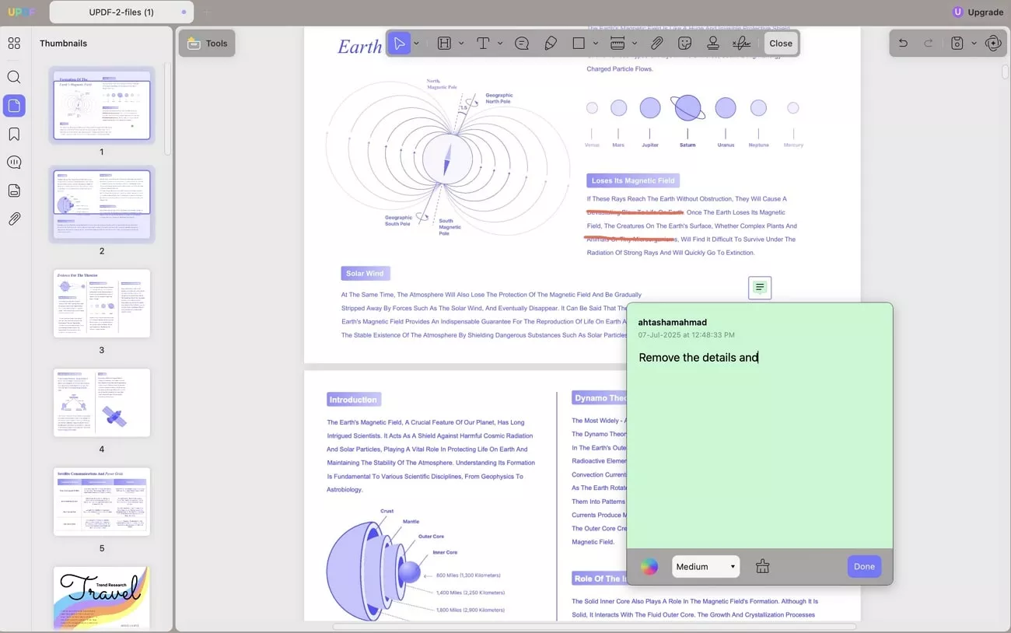Viewport: 1011px width, 633px height.
Task: Expand the shape tool dropdown arrow
Action: click(596, 44)
